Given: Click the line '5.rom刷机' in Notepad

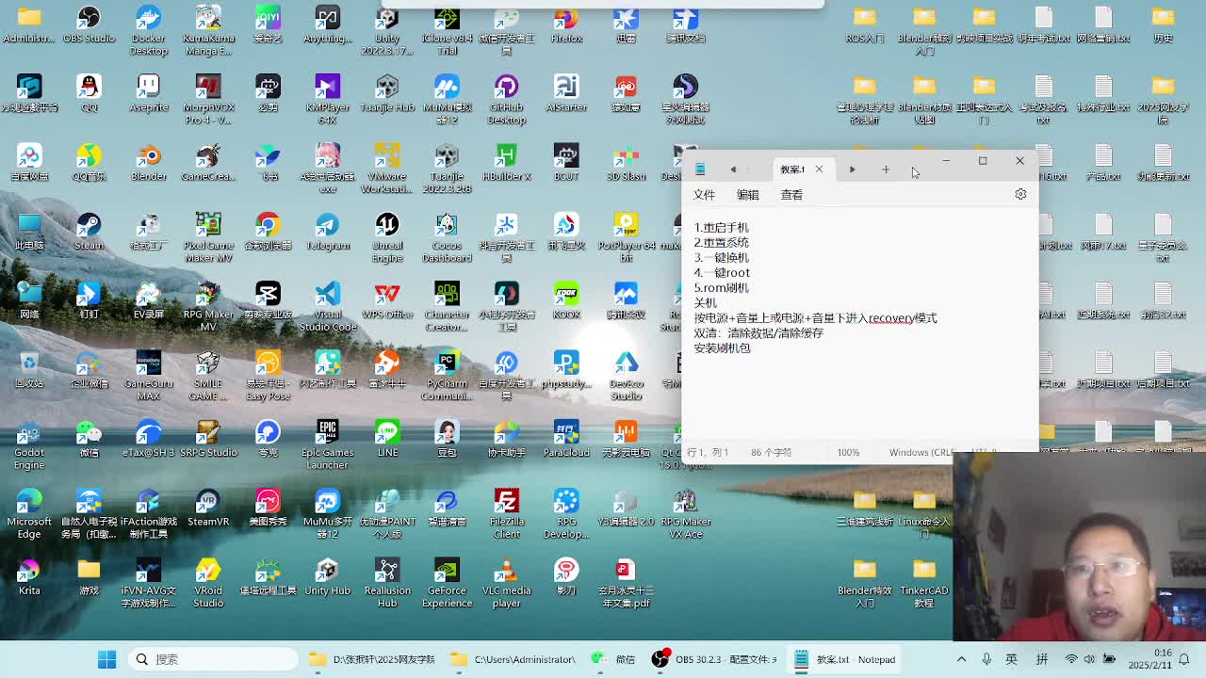Looking at the screenshot, I should (x=721, y=288).
